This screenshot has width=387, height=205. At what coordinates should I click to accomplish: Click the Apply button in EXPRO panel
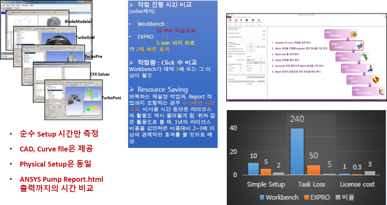coord(256,63)
